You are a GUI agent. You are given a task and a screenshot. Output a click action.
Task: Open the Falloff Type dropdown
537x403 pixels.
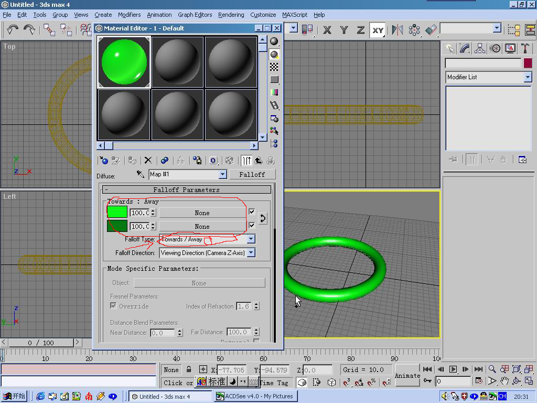(251, 239)
